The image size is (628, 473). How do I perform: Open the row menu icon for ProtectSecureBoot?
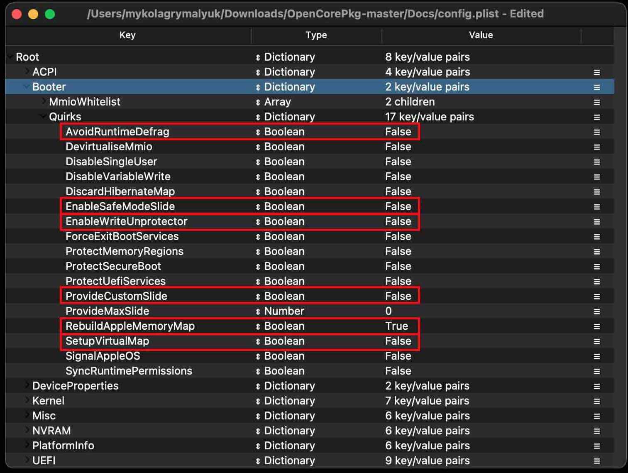pyautogui.click(x=597, y=267)
